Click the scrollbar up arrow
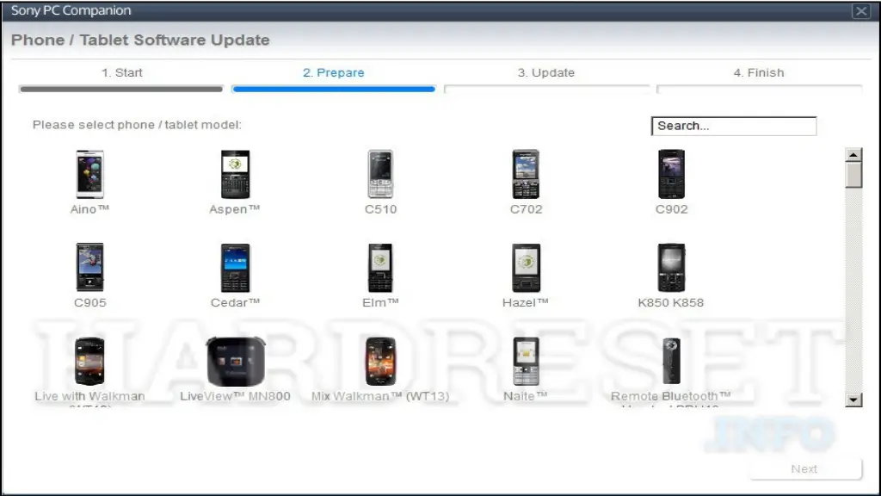The width and height of the screenshot is (881, 496). (x=853, y=155)
